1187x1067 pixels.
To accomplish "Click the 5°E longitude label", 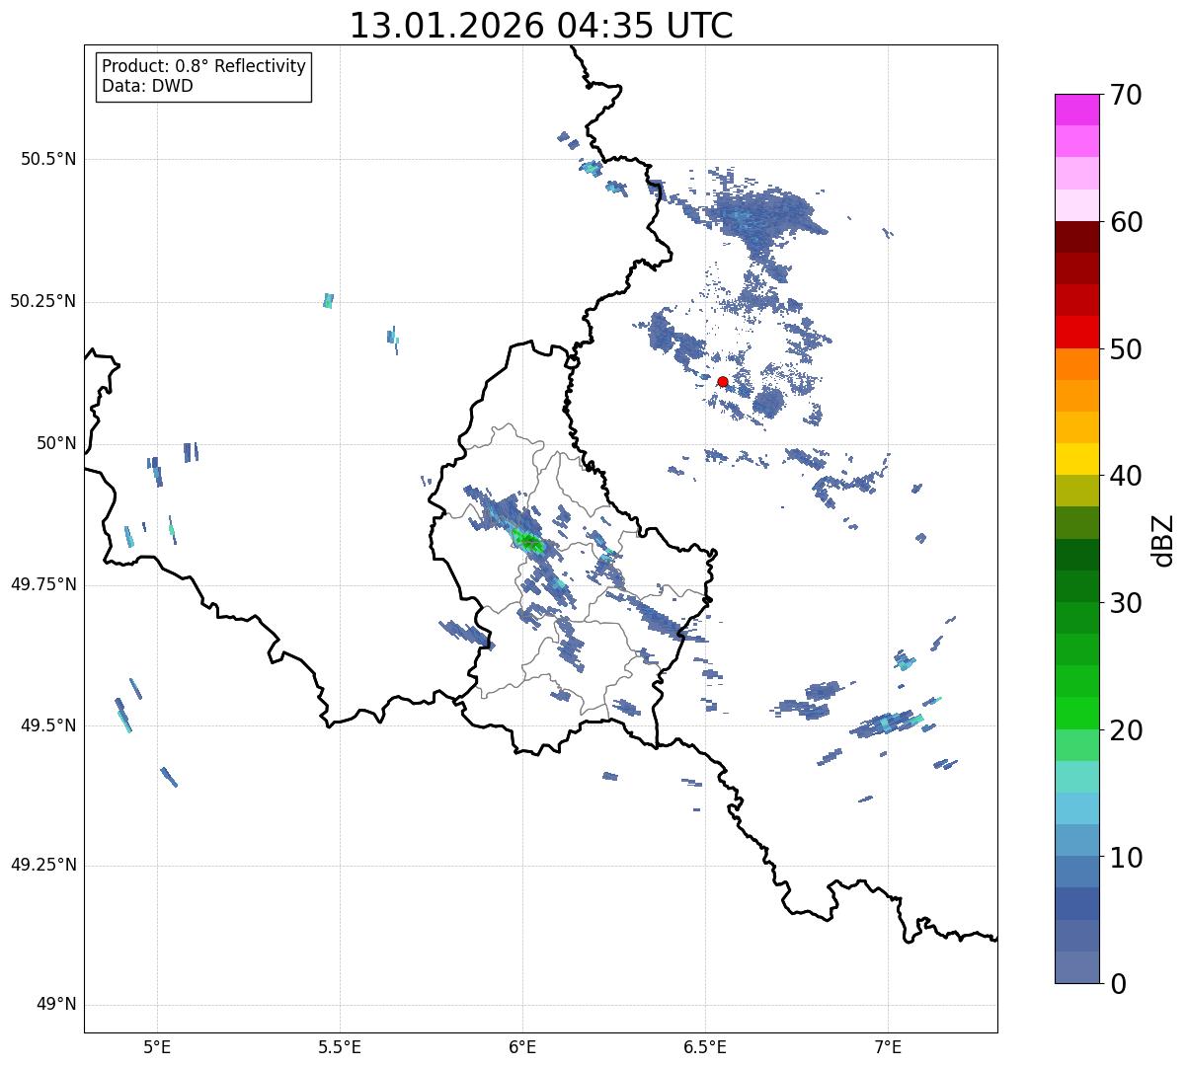I will point(157,1047).
